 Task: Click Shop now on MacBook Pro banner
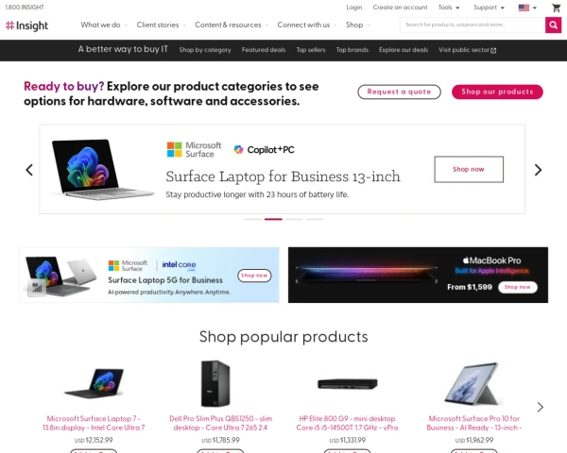518,287
